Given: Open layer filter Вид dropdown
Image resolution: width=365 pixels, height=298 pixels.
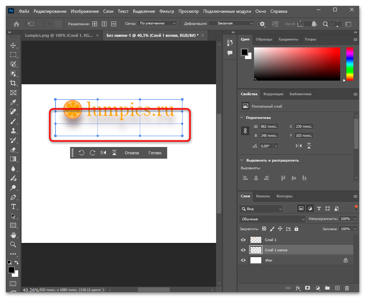Looking at the screenshot, I should tap(261, 209).
